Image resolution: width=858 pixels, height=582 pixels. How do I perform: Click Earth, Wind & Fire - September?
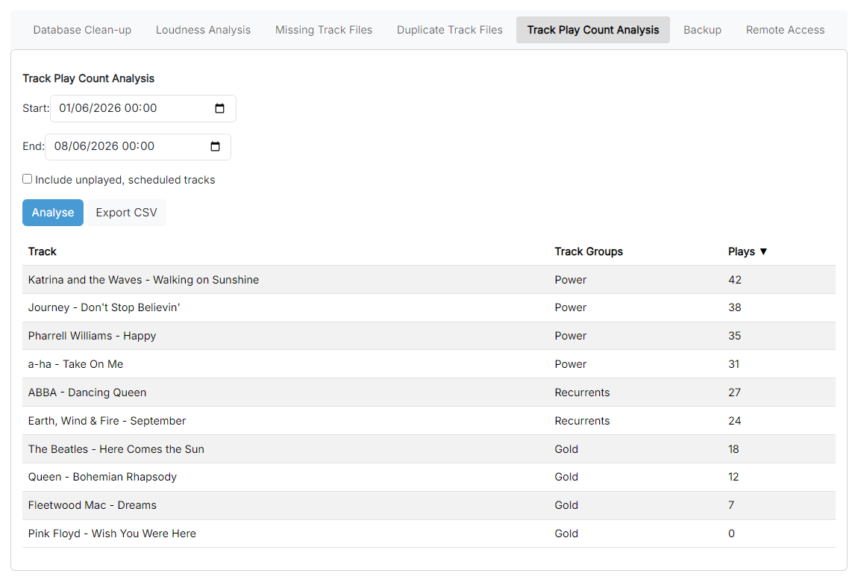(107, 421)
